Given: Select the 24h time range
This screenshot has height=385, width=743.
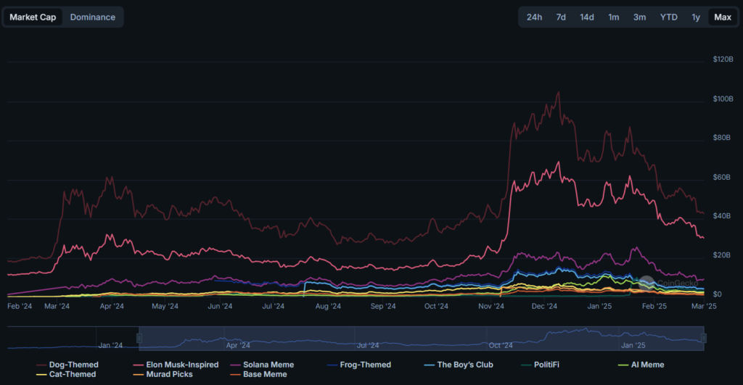Looking at the screenshot, I should 534,17.
